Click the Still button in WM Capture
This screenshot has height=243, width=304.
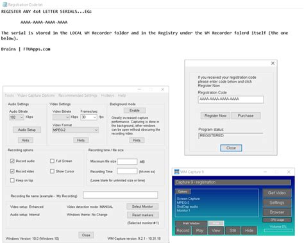coord(233,231)
